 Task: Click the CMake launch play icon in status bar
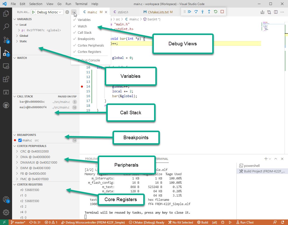[x=230, y=222]
